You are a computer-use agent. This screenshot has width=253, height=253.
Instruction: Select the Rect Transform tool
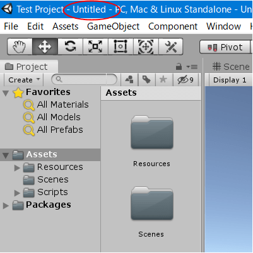tap(121, 47)
